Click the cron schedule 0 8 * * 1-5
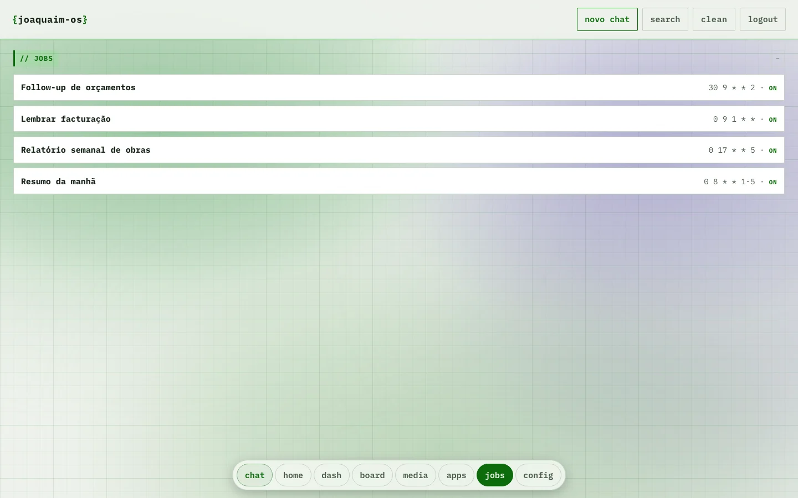This screenshot has width=798, height=498. coord(729,181)
